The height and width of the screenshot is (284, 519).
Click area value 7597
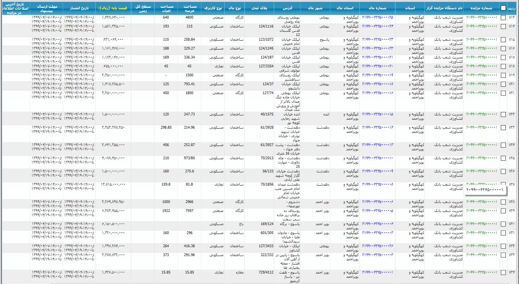click(189, 210)
